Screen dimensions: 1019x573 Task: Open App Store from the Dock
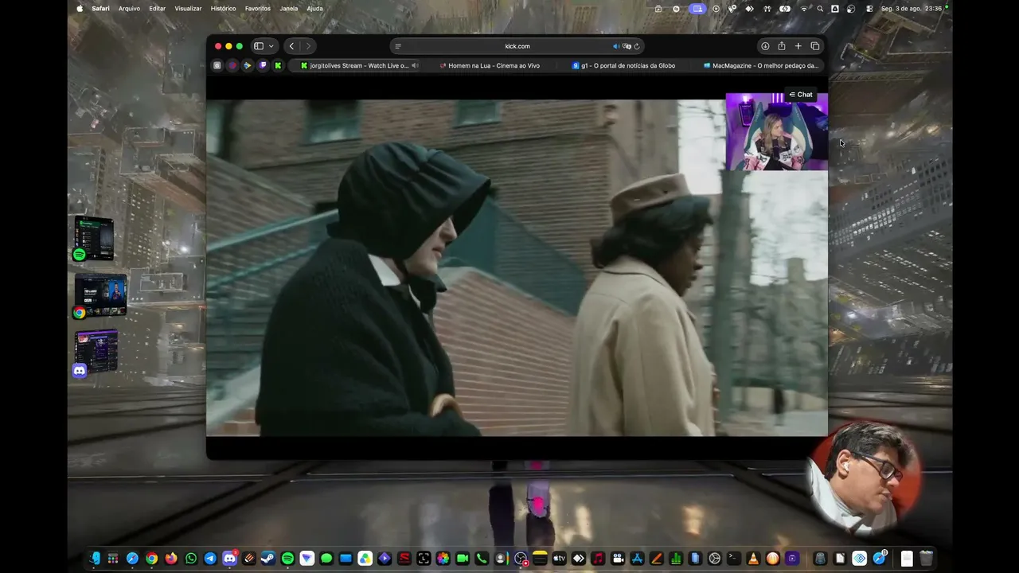coord(637,559)
